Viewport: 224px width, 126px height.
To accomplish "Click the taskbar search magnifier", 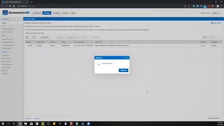I will 8,124.
